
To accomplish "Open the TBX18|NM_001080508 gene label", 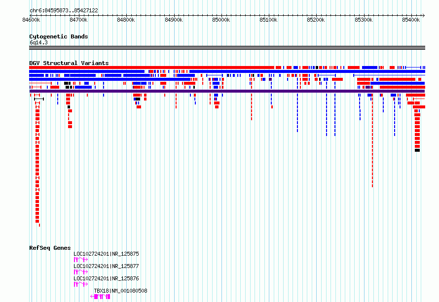I will [120, 291].
